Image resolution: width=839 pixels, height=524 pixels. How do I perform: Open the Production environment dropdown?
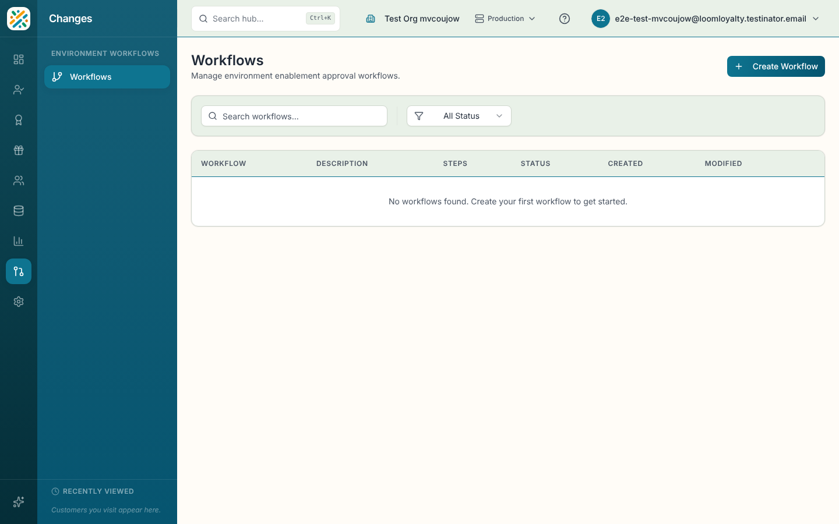coord(505,19)
